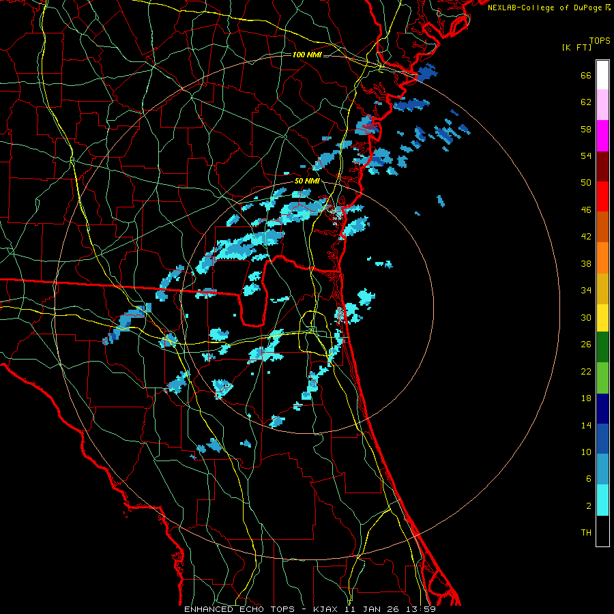Click legend value 14

586,425
